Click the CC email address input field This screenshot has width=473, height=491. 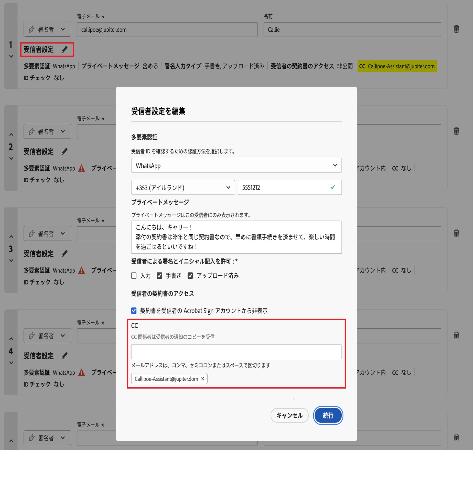click(x=236, y=352)
